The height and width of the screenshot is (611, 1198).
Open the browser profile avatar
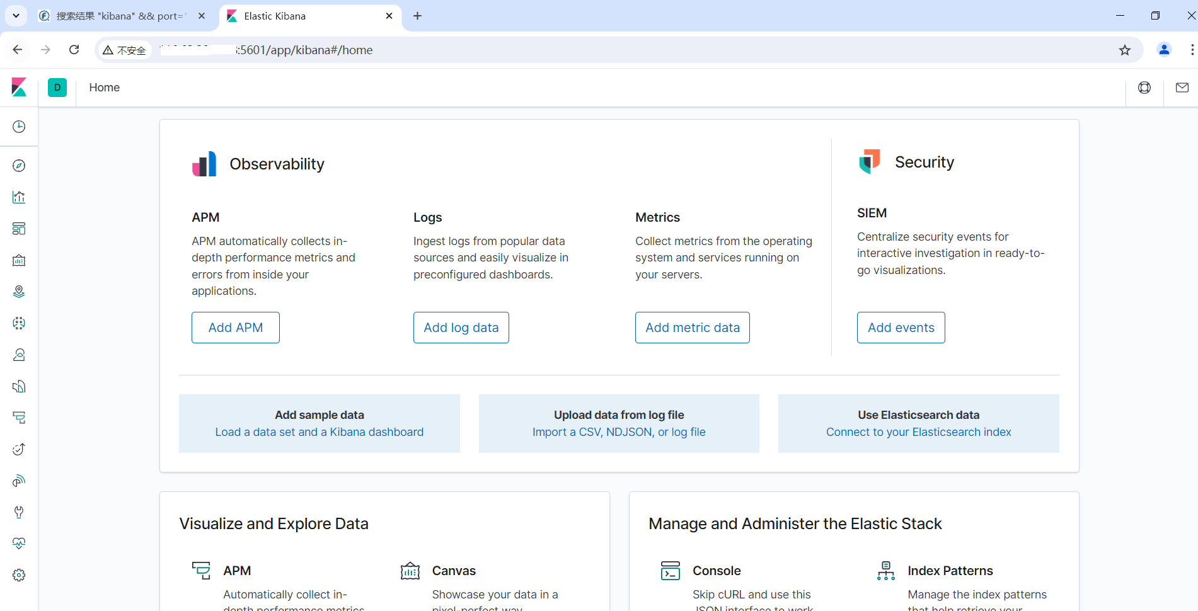coord(1164,50)
